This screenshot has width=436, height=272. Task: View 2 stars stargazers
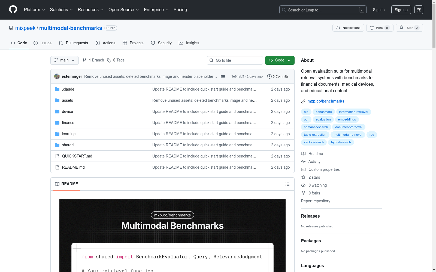point(311,177)
